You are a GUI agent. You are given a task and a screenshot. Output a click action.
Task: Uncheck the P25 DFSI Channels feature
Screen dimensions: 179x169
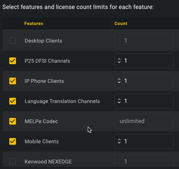[x=13, y=61]
